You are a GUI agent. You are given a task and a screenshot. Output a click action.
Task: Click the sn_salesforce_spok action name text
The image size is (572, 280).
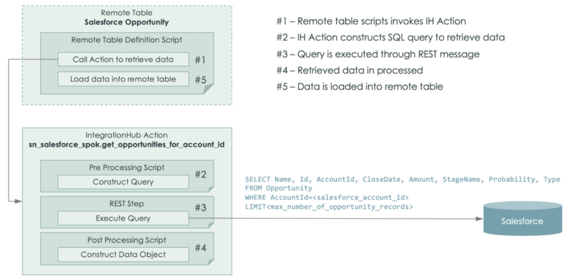[126, 145]
